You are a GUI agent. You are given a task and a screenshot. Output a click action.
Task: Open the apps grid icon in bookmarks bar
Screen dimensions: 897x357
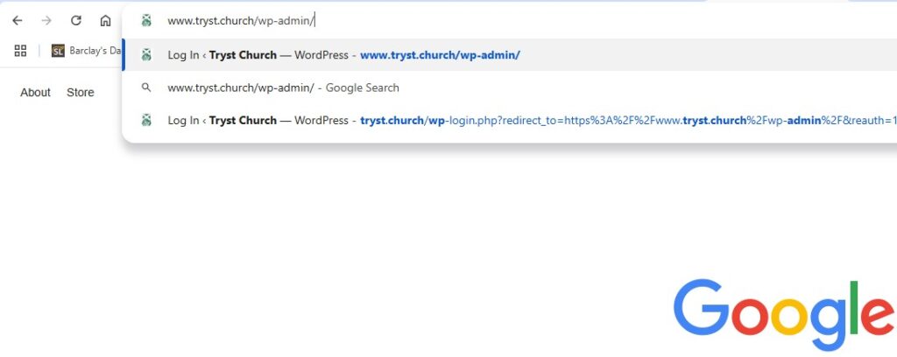coord(21,51)
